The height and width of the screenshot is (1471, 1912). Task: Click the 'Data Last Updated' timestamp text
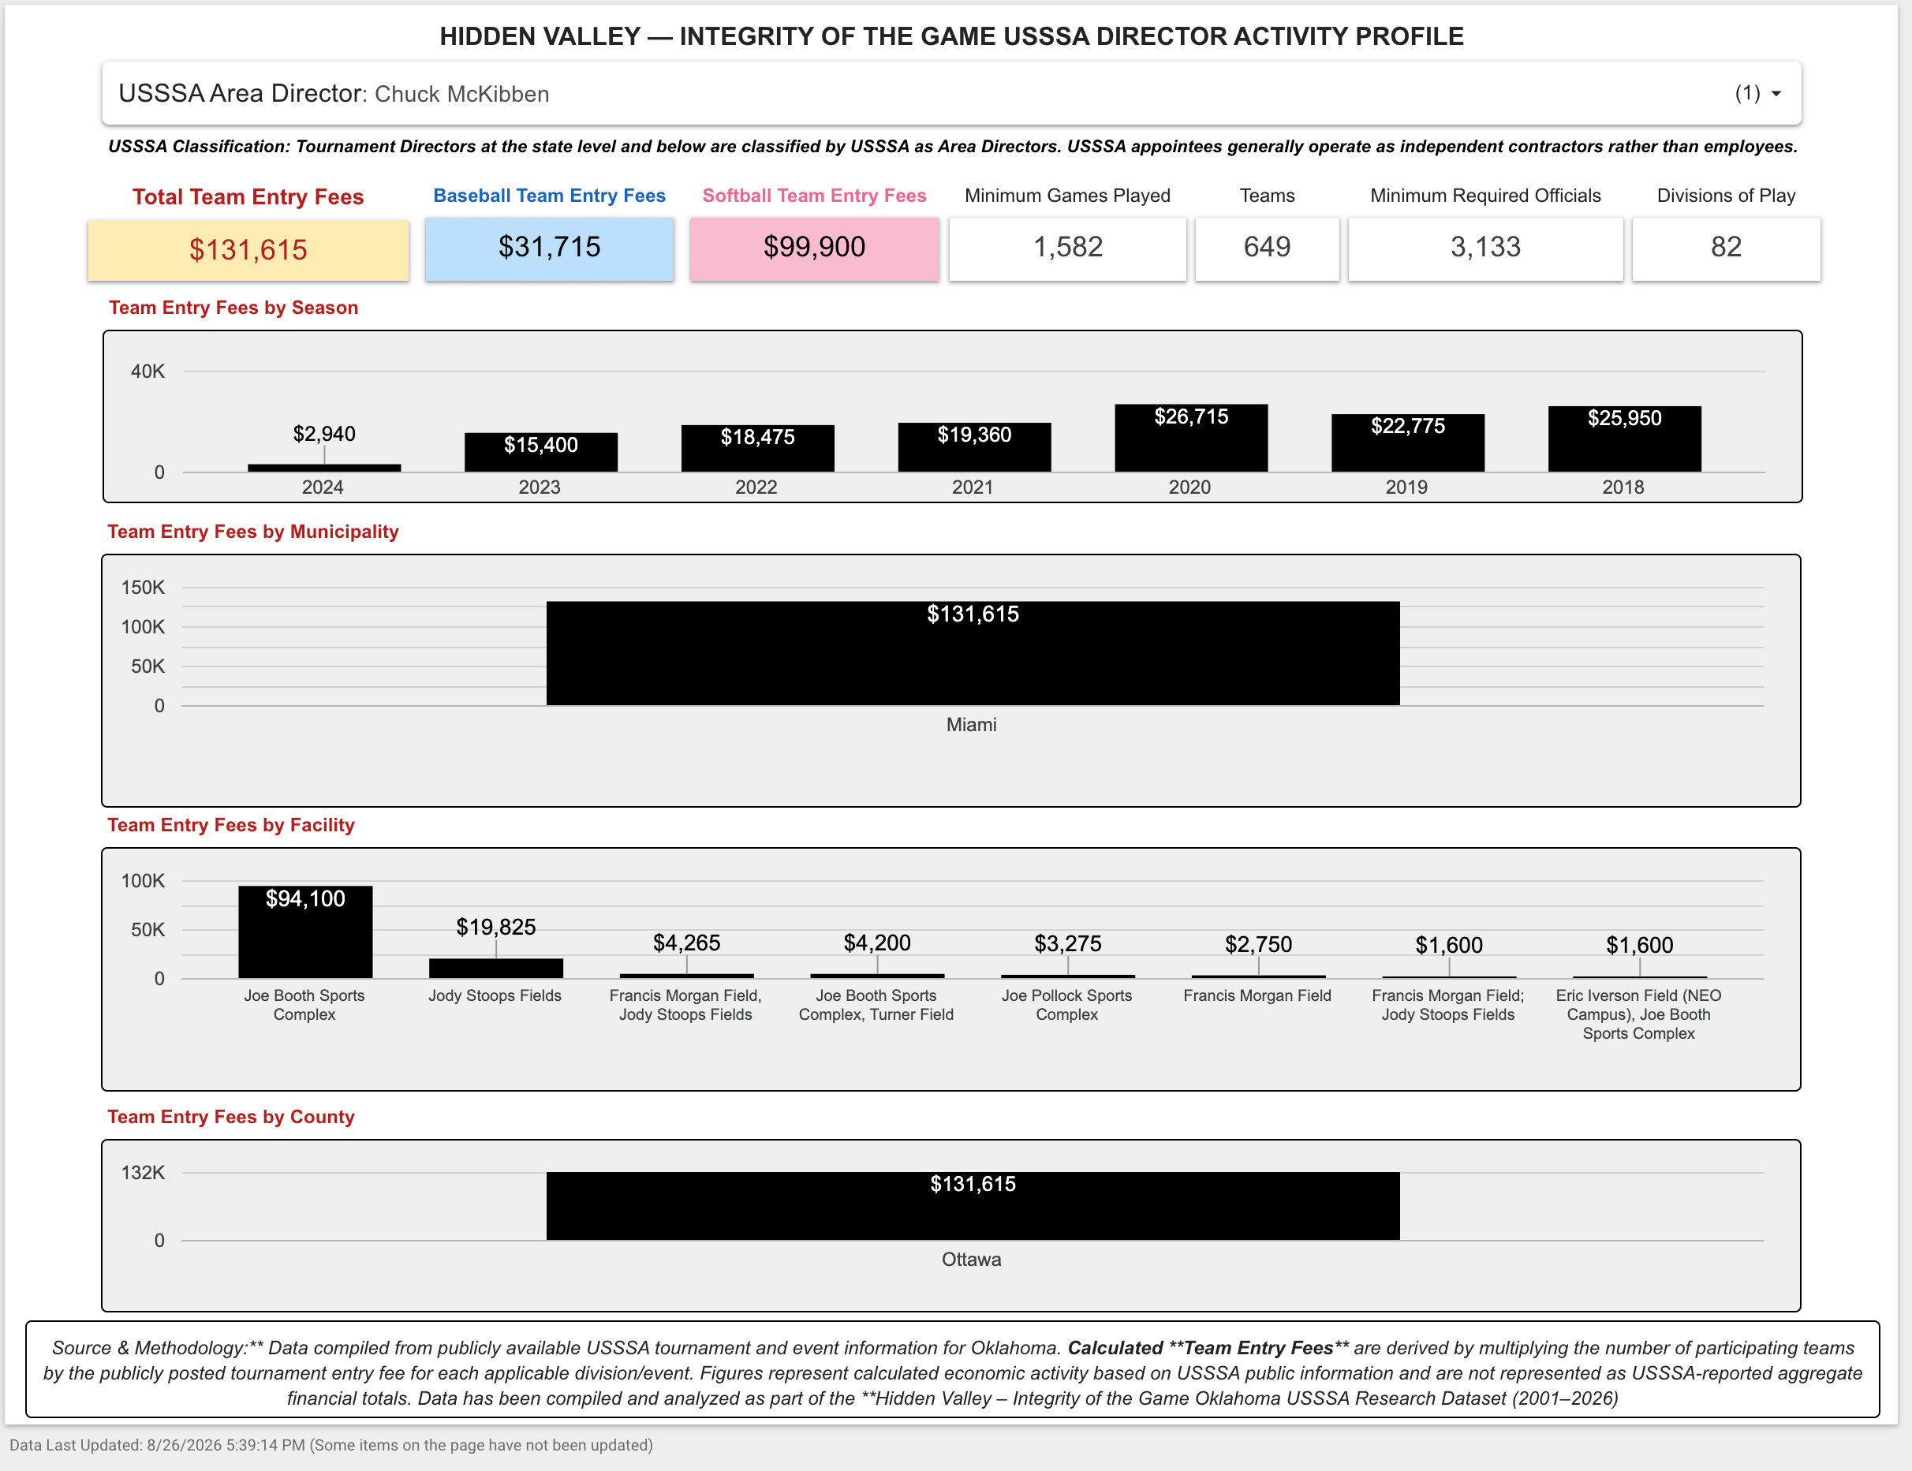coord(331,1446)
